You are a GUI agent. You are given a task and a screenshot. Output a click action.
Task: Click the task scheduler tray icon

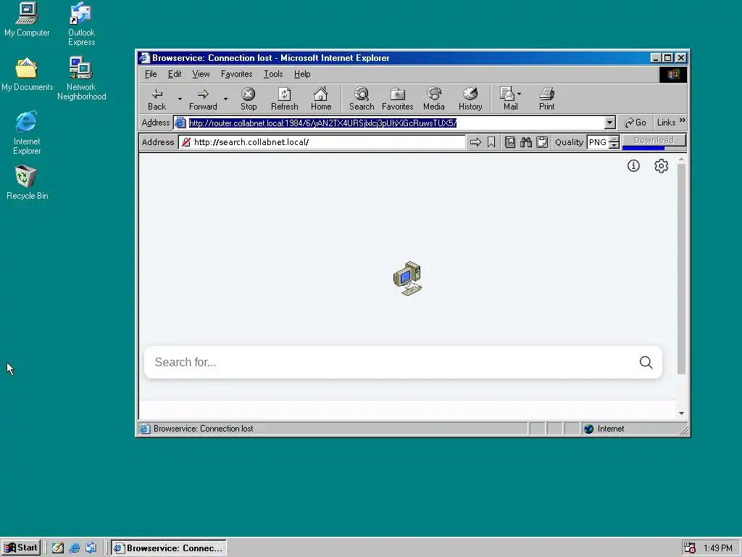pyautogui.click(x=690, y=548)
